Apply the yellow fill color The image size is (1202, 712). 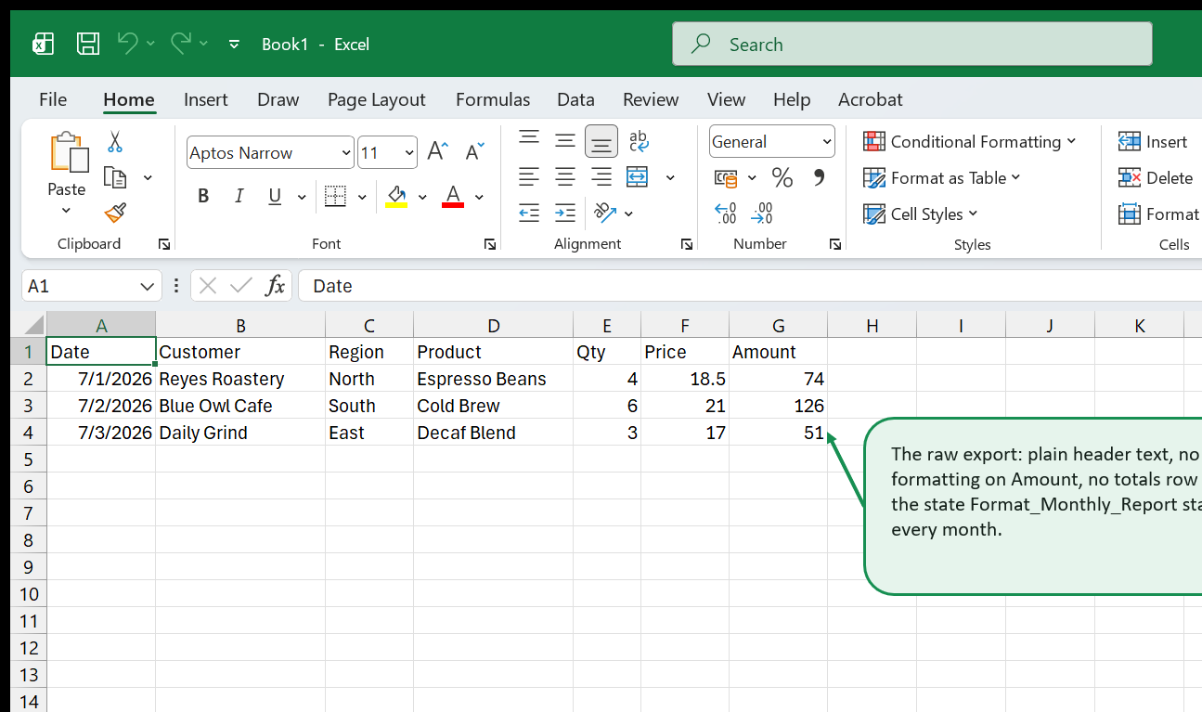click(x=397, y=196)
